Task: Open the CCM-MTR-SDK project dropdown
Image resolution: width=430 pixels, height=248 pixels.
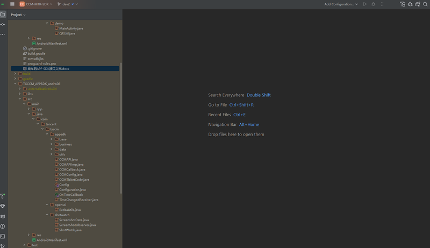Action: click(x=36, y=4)
